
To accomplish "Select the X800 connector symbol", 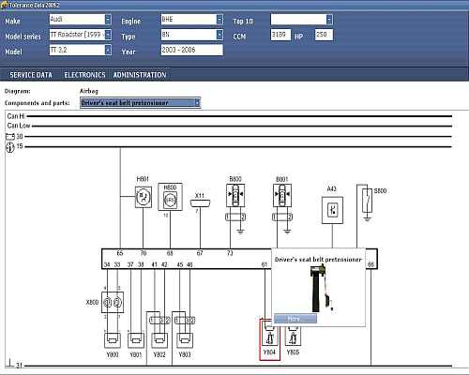I will click(113, 302).
